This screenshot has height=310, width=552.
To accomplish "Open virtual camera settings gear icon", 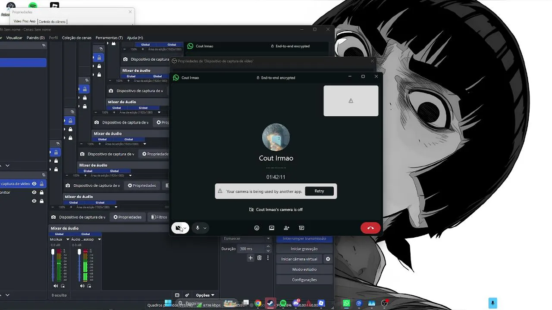I will click(328, 259).
